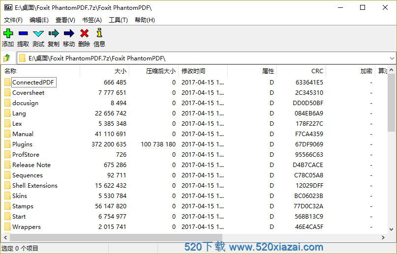
Task: Click the Extract (提取) minus icon
Action: pyautogui.click(x=23, y=33)
